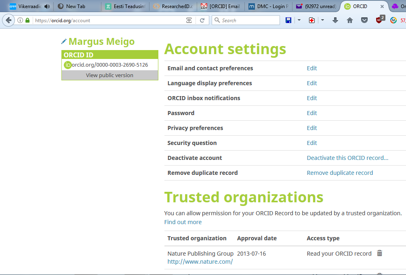Click the red cross toolbar icon

click(312, 20)
